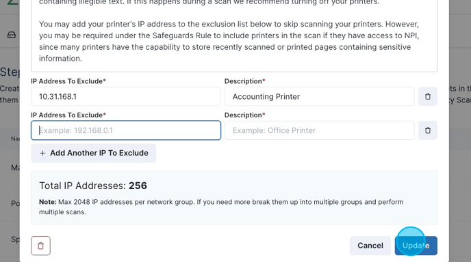
Task: Select the Total IP Addresses: 256 text
Action: point(93,186)
